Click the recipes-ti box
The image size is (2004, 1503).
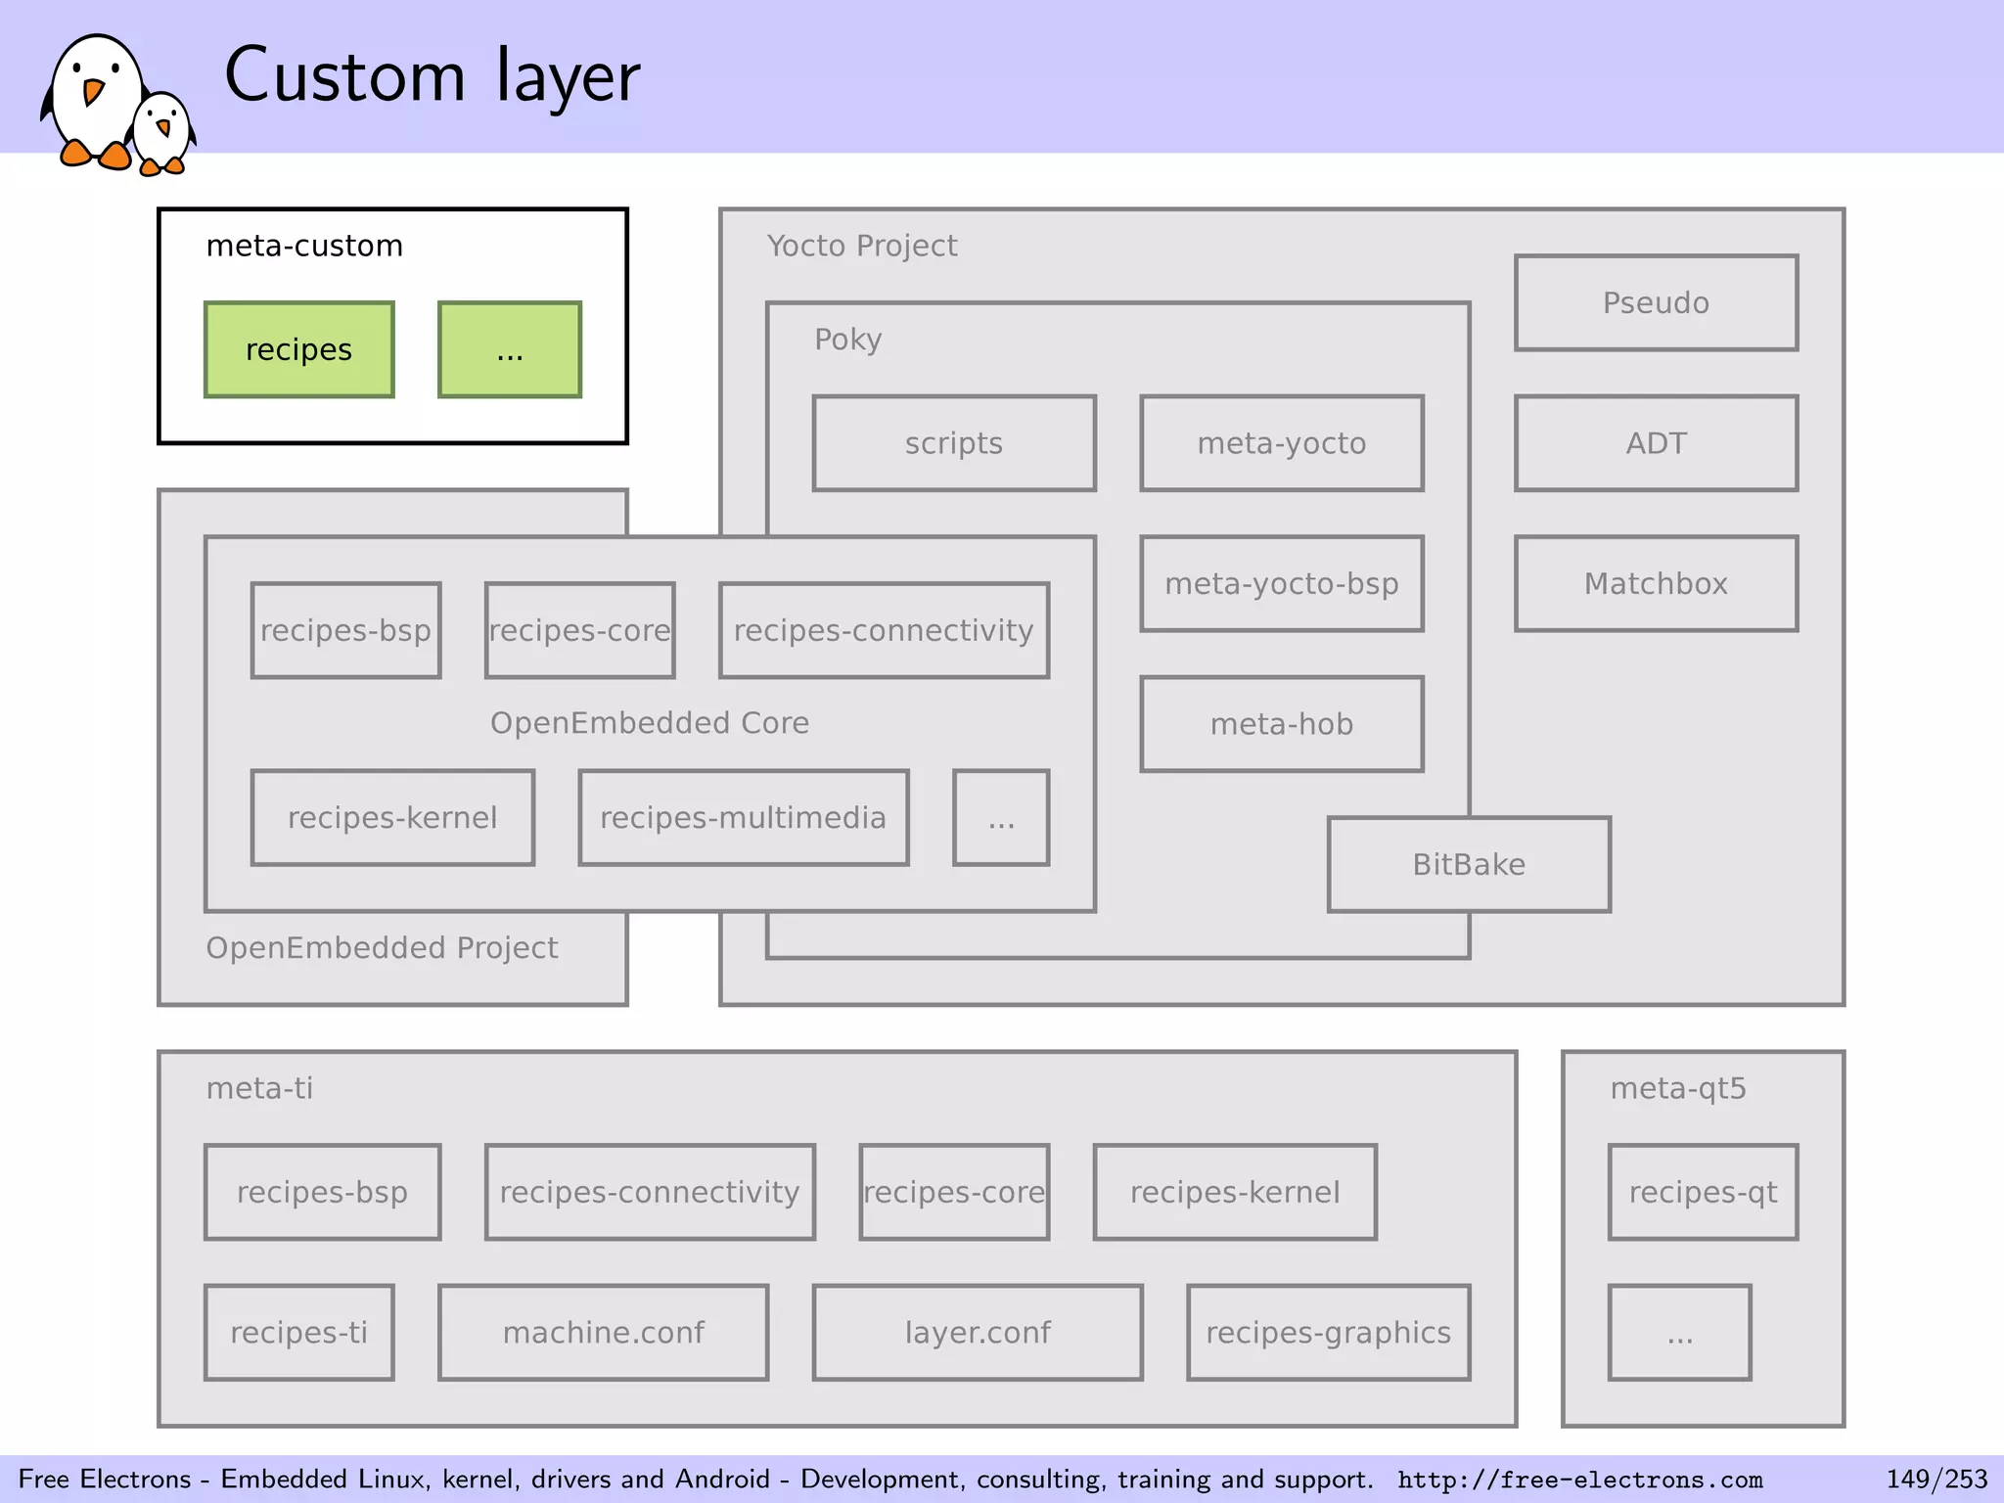point(298,1333)
